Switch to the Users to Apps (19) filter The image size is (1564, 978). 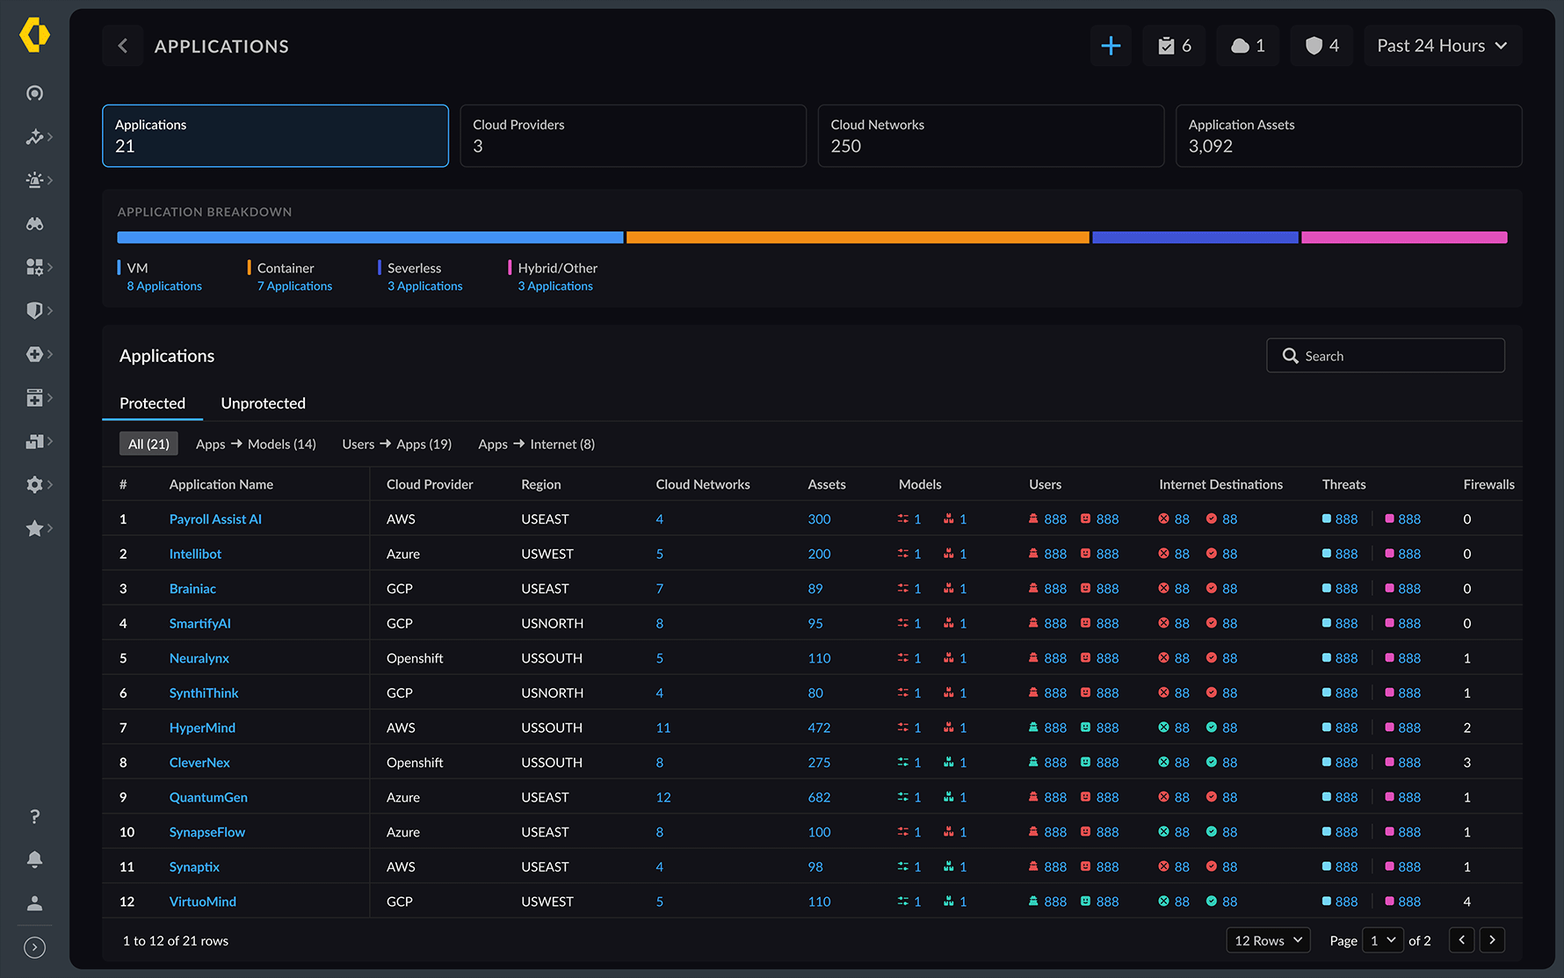[396, 444]
